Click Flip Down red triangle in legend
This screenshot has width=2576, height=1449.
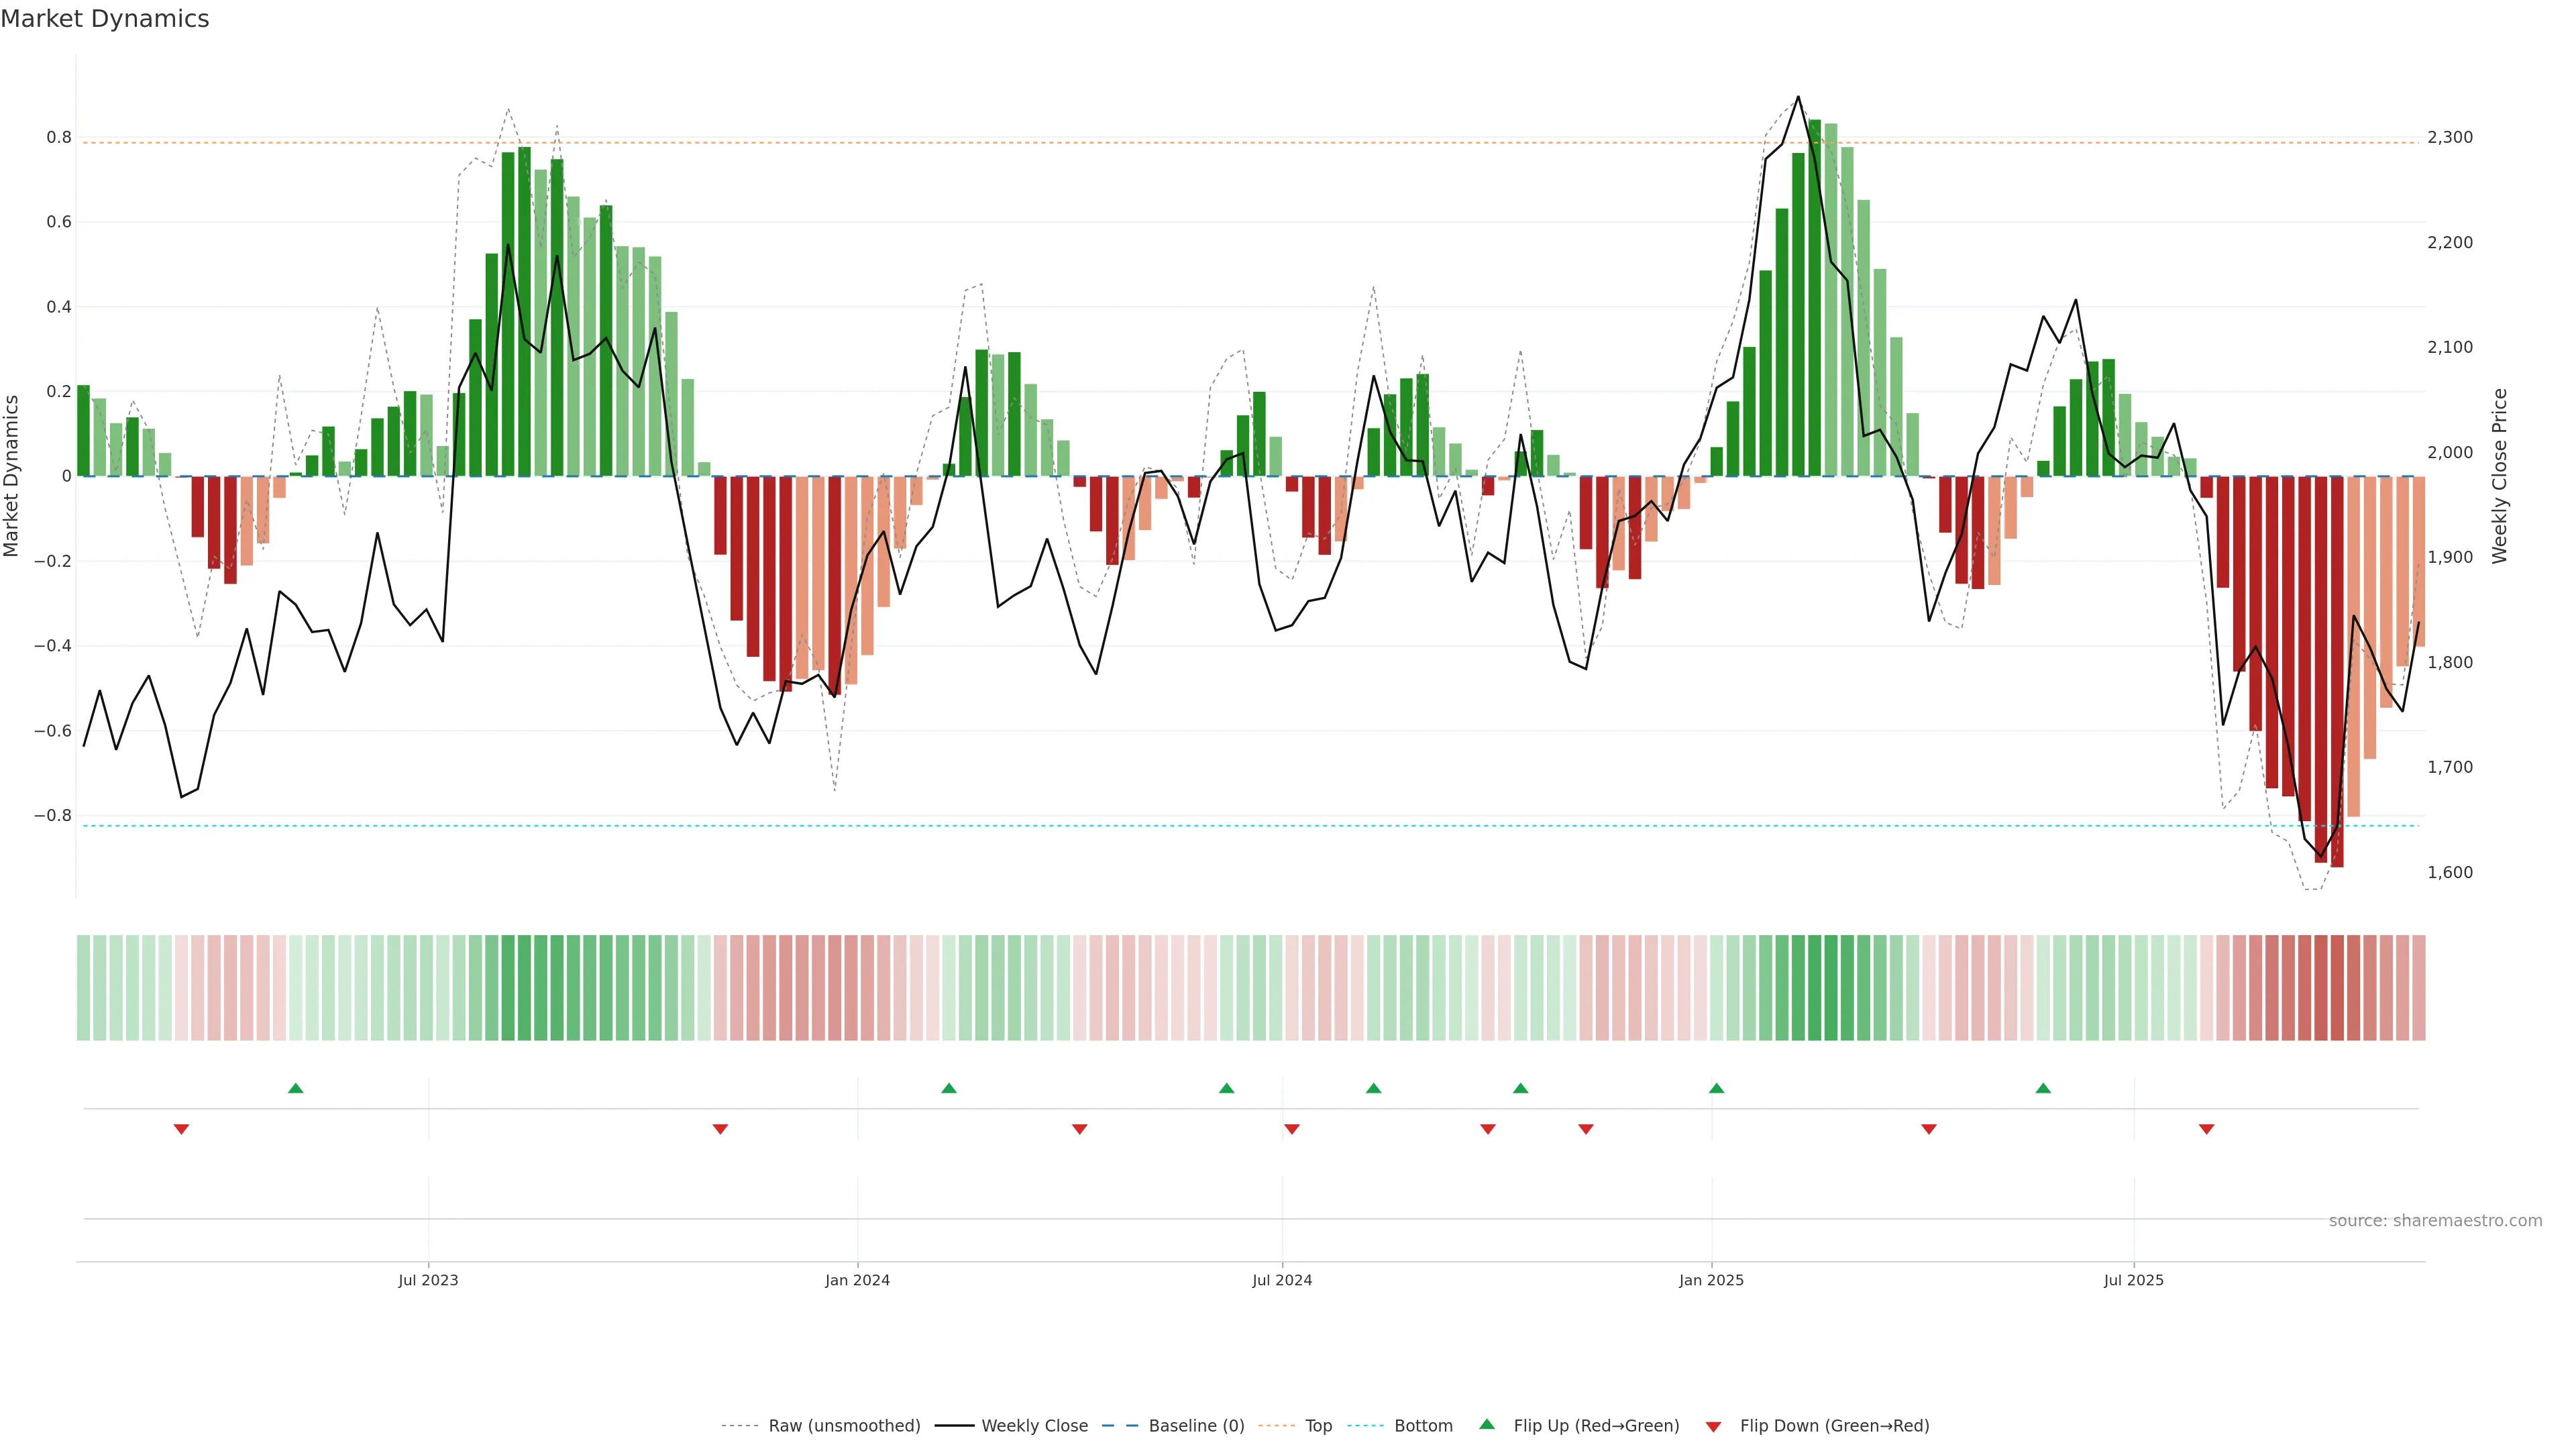[x=1713, y=1426]
